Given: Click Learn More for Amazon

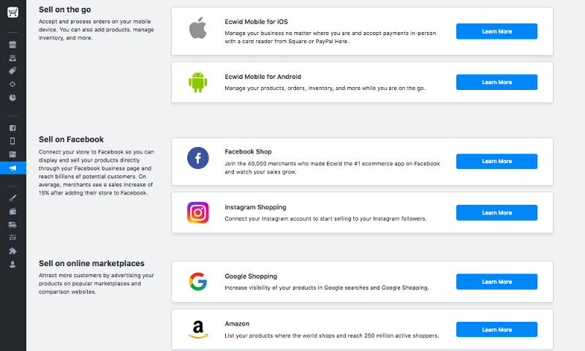Looking at the screenshot, I should click(x=497, y=329).
